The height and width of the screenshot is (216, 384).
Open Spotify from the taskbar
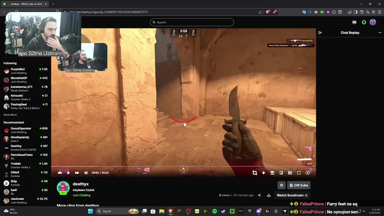tap(214, 211)
